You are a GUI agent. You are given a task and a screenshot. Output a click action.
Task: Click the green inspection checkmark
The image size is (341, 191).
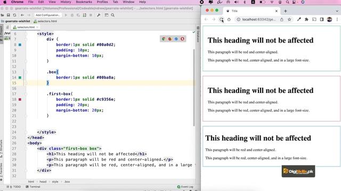(x=194, y=32)
